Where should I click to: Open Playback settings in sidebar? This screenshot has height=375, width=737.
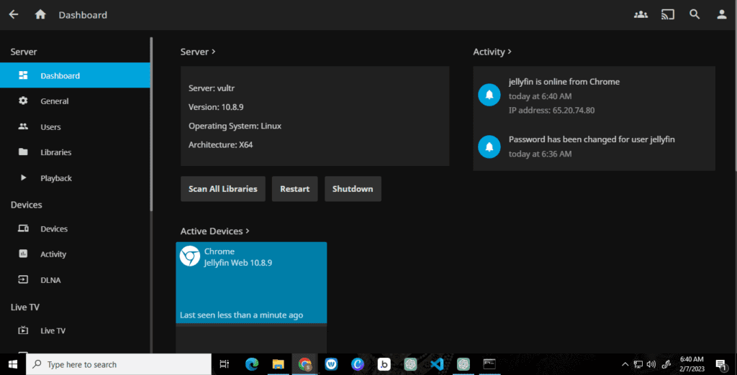point(75,178)
